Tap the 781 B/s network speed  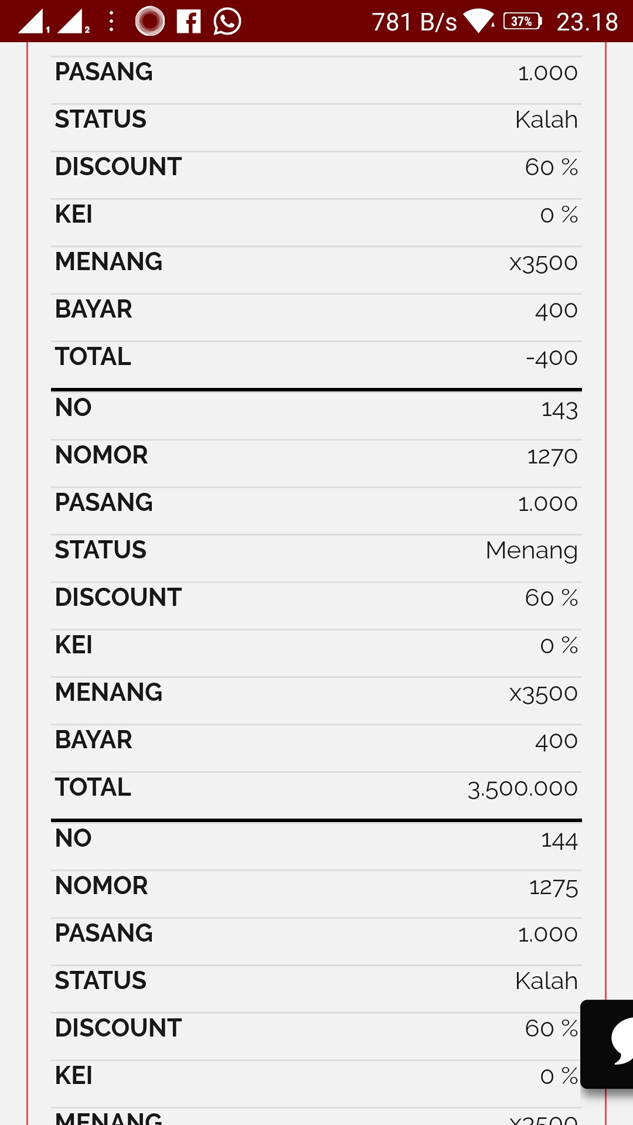414,22
